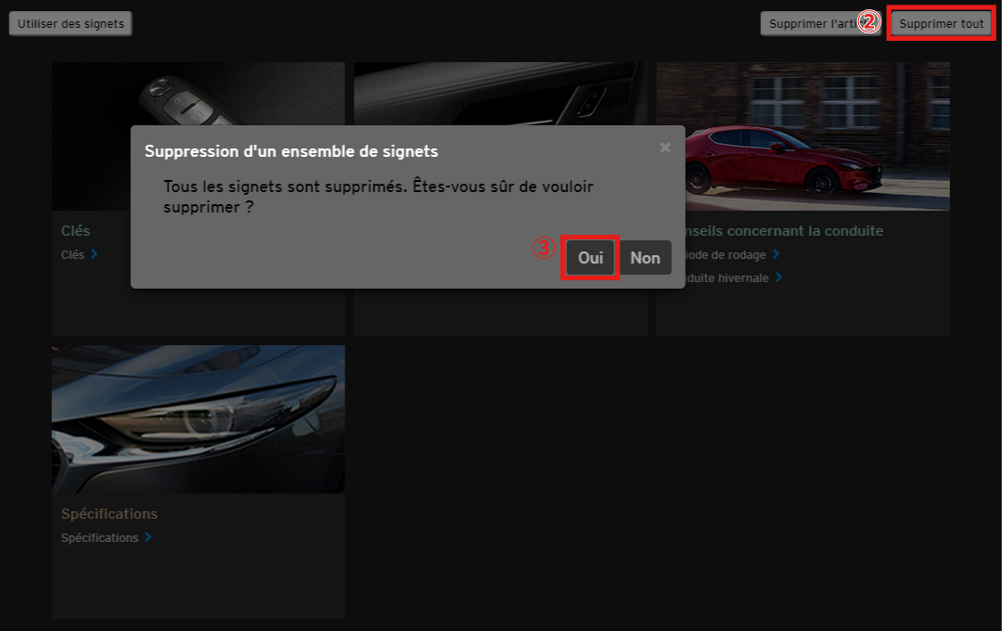Viewport: 1002px width, 631px height.
Task: Click the arrow icon beside Clés link
Action: click(x=95, y=254)
